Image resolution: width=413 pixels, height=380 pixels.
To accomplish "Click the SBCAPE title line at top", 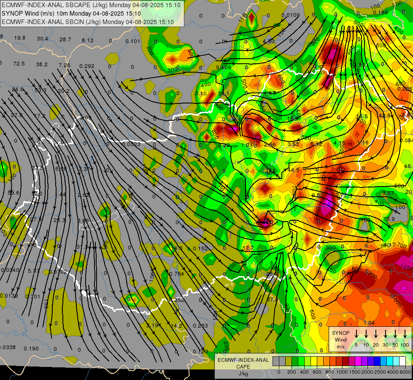I will [91, 5].
